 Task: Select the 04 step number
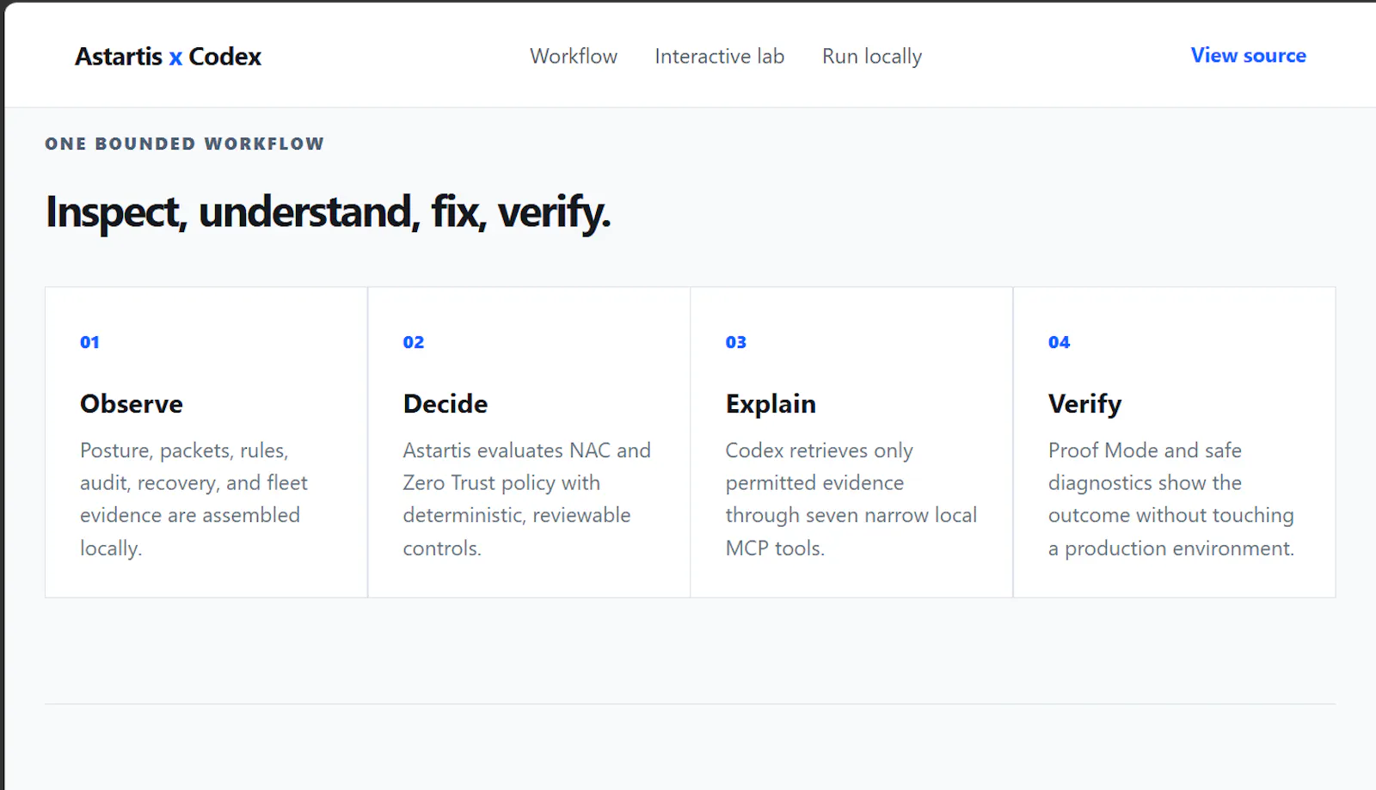[x=1059, y=342]
